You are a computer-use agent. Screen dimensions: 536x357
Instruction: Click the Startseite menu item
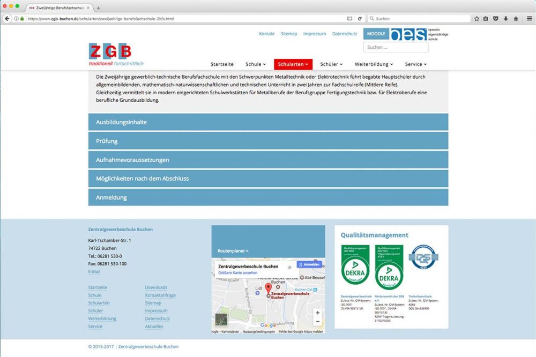(x=222, y=64)
